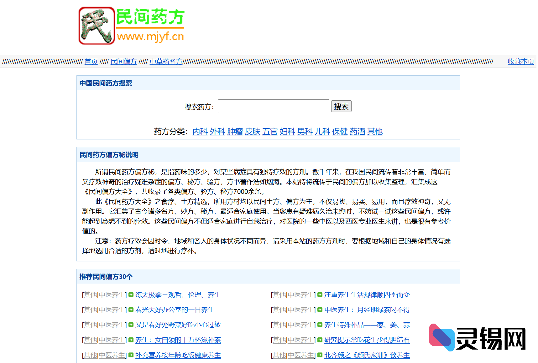Open the 妇科 prescription category
The image size is (538, 363).
pyautogui.click(x=287, y=132)
